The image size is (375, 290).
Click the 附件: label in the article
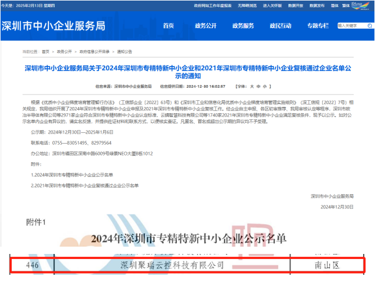36,164
